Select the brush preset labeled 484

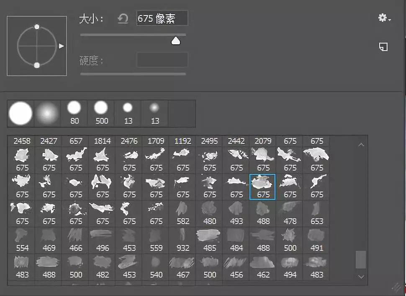point(236,240)
